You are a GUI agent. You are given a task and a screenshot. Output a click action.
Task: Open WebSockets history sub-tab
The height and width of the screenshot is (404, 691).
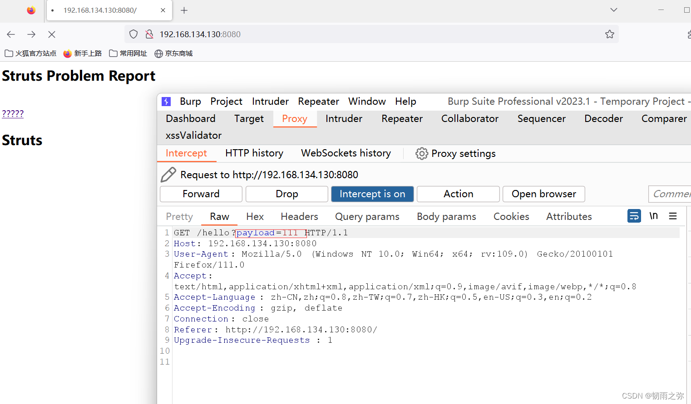click(x=346, y=153)
